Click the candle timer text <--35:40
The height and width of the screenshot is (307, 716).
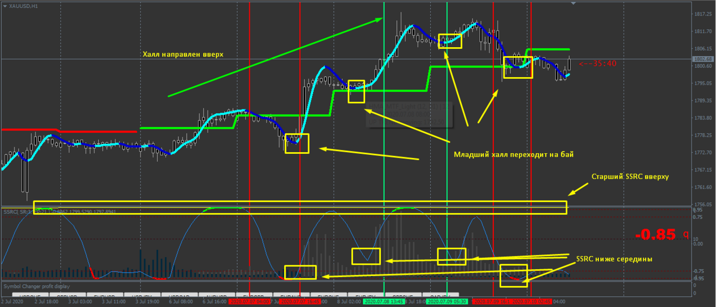tap(597, 64)
